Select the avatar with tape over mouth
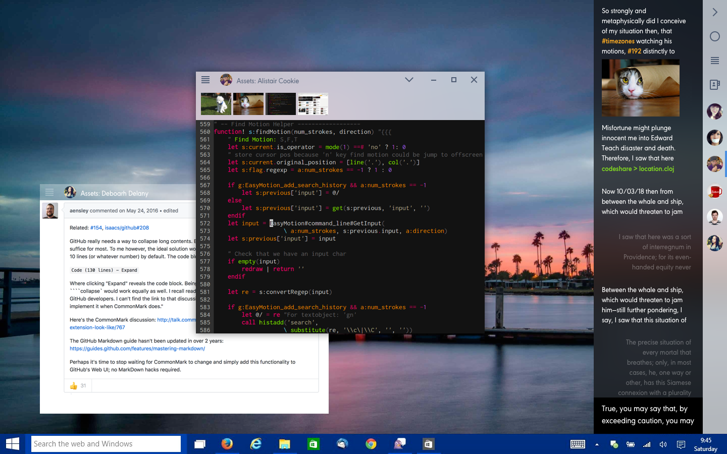The width and height of the screenshot is (727, 454). pyautogui.click(x=715, y=137)
